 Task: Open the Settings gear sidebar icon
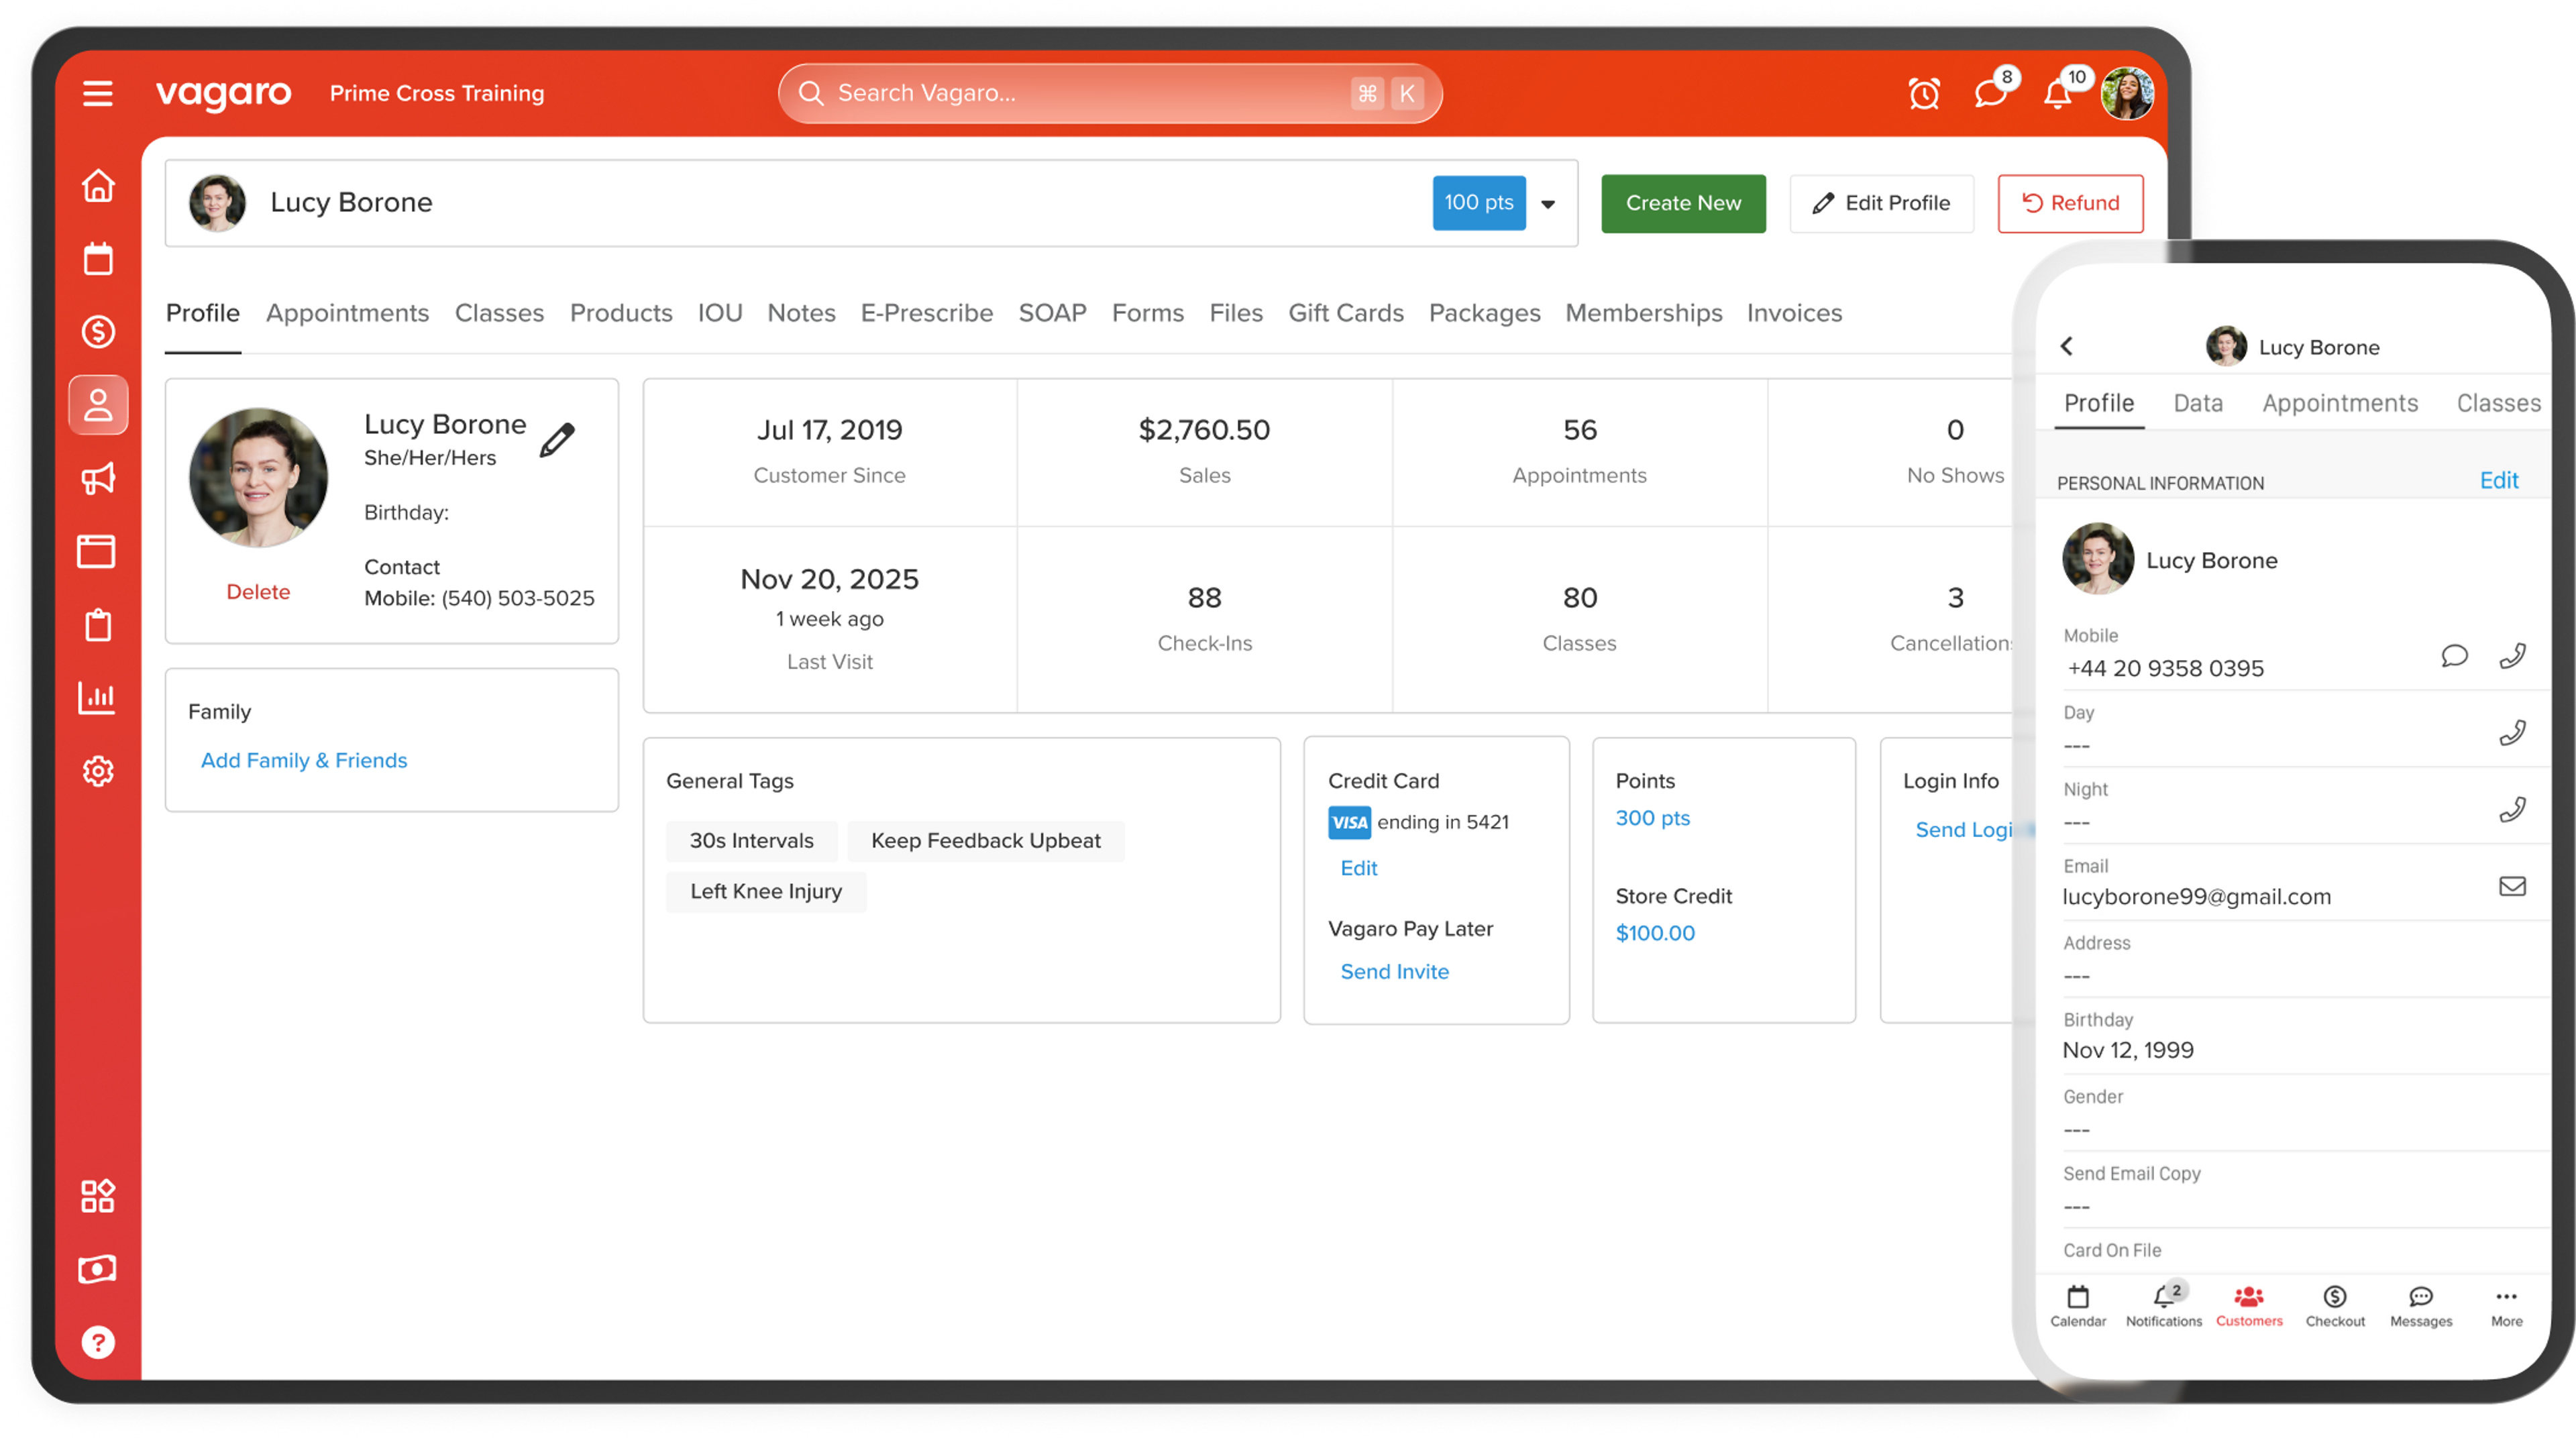click(x=98, y=771)
